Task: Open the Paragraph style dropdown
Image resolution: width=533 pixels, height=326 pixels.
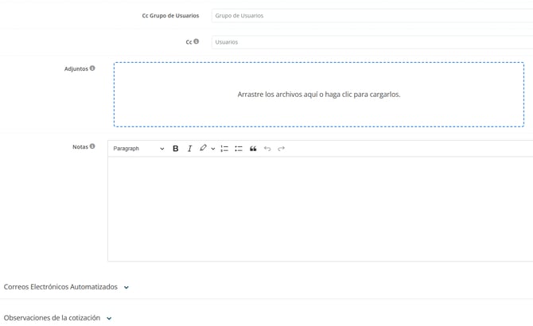Action: 138,149
